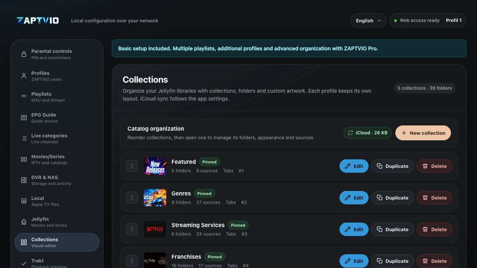Screen dimensions: 477x268
Task: Click the Featured New Releases thumbnail
Action: tap(155, 166)
